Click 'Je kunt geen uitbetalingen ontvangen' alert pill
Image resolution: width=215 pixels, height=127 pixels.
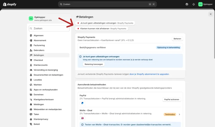pyautogui.click(x=105, y=23)
